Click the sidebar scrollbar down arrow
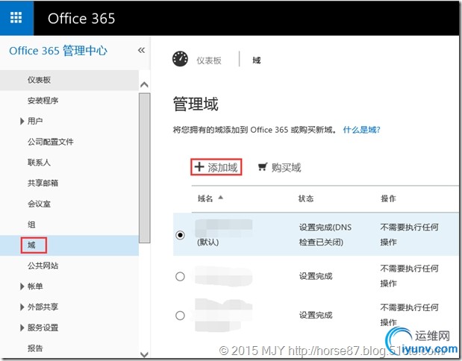The image size is (462, 361). (x=144, y=354)
